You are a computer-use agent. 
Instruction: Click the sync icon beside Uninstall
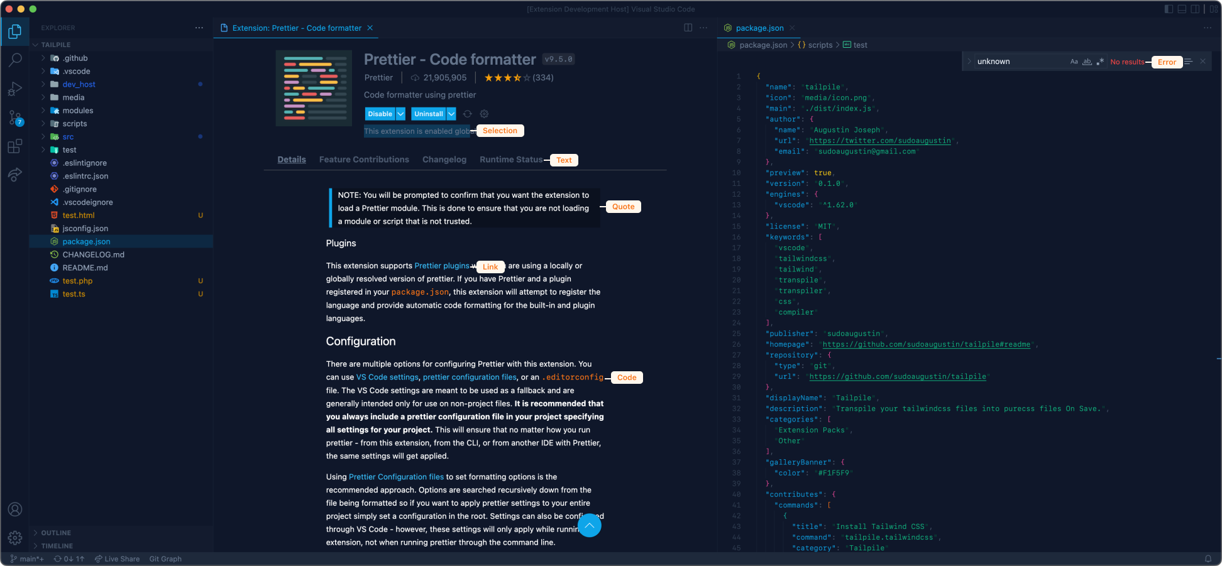tap(468, 114)
